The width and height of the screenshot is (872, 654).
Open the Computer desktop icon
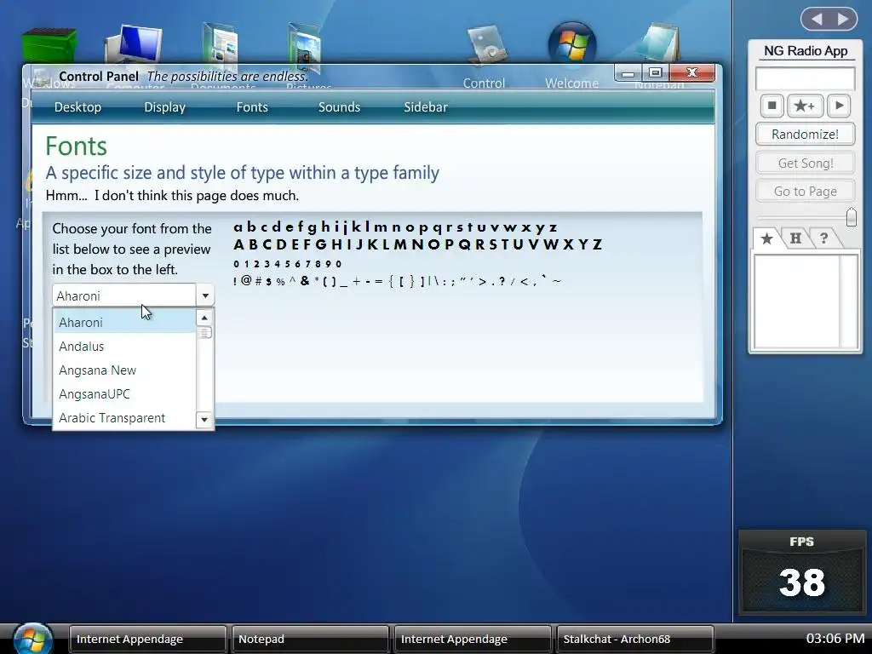pyautogui.click(x=134, y=44)
